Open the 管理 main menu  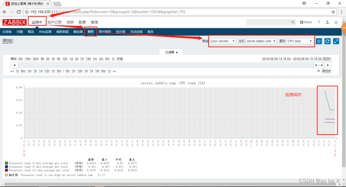(95, 22)
